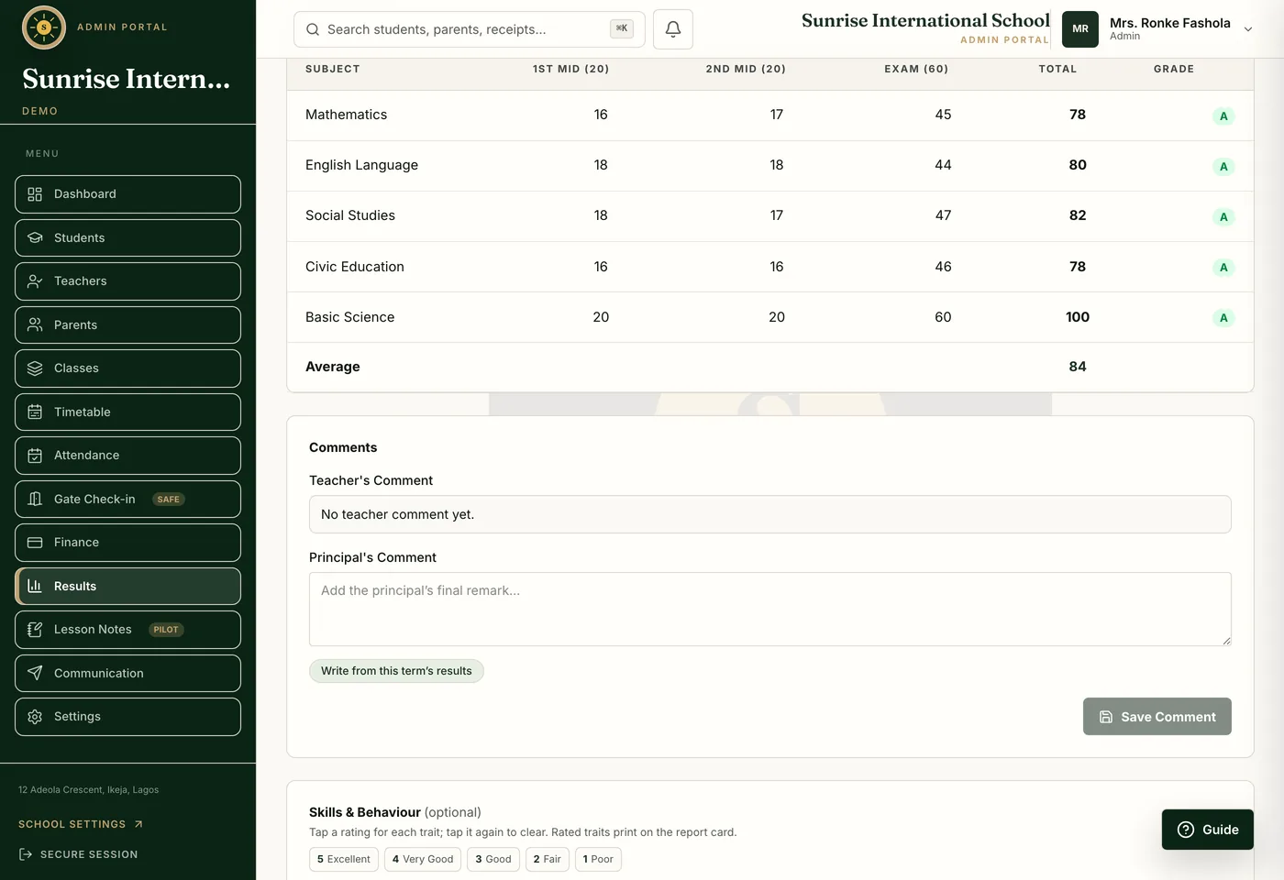Select the 1 Poor rating chip
Image resolution: width=1284 pixels, height=880 pixels.
tap(598, 859)
